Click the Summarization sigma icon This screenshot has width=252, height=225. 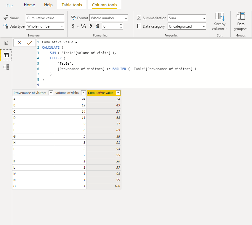click(x=139, y=18)
